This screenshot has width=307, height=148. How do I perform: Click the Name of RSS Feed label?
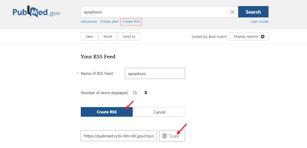[97, 74]
